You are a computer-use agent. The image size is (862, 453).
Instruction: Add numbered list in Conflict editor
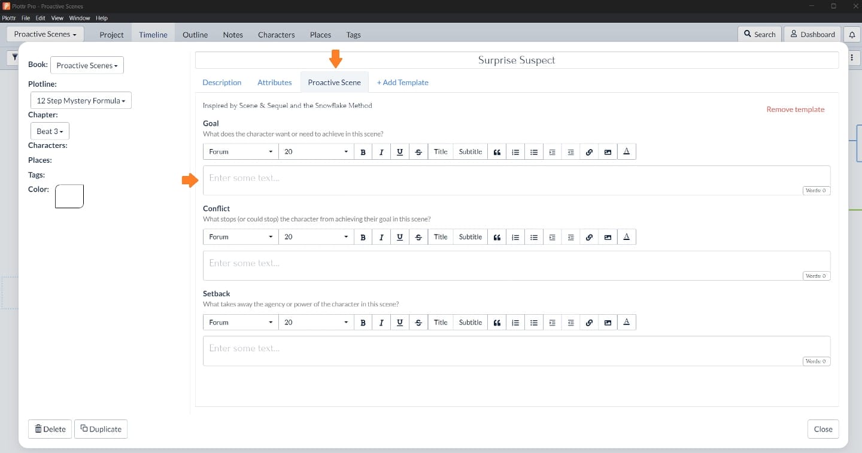(x=515, y=238)
